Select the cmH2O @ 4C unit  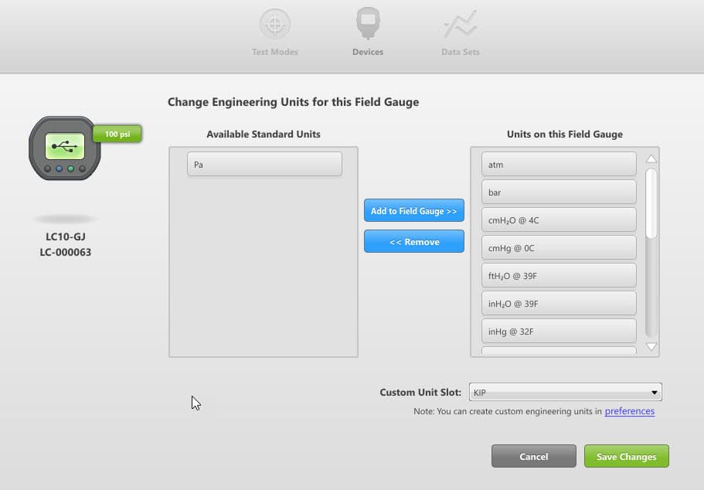coord(558,219)
